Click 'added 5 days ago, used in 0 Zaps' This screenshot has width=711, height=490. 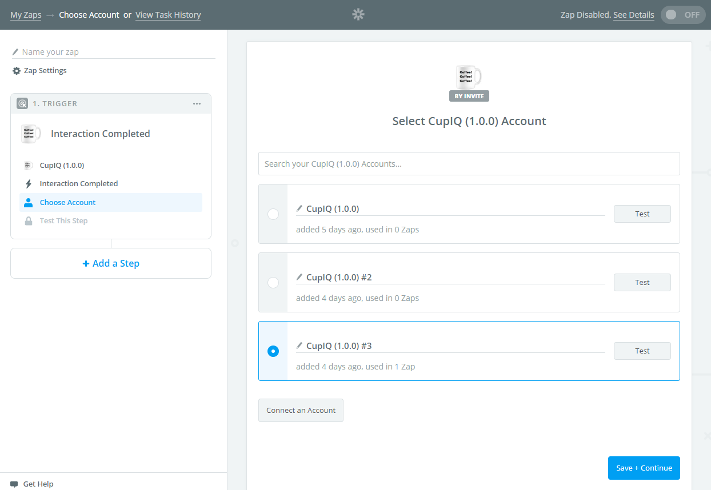tap(357, 230)
